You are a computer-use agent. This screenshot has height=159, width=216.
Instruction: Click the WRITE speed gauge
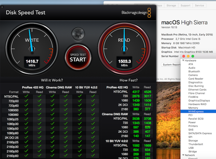tap(32, 49)
